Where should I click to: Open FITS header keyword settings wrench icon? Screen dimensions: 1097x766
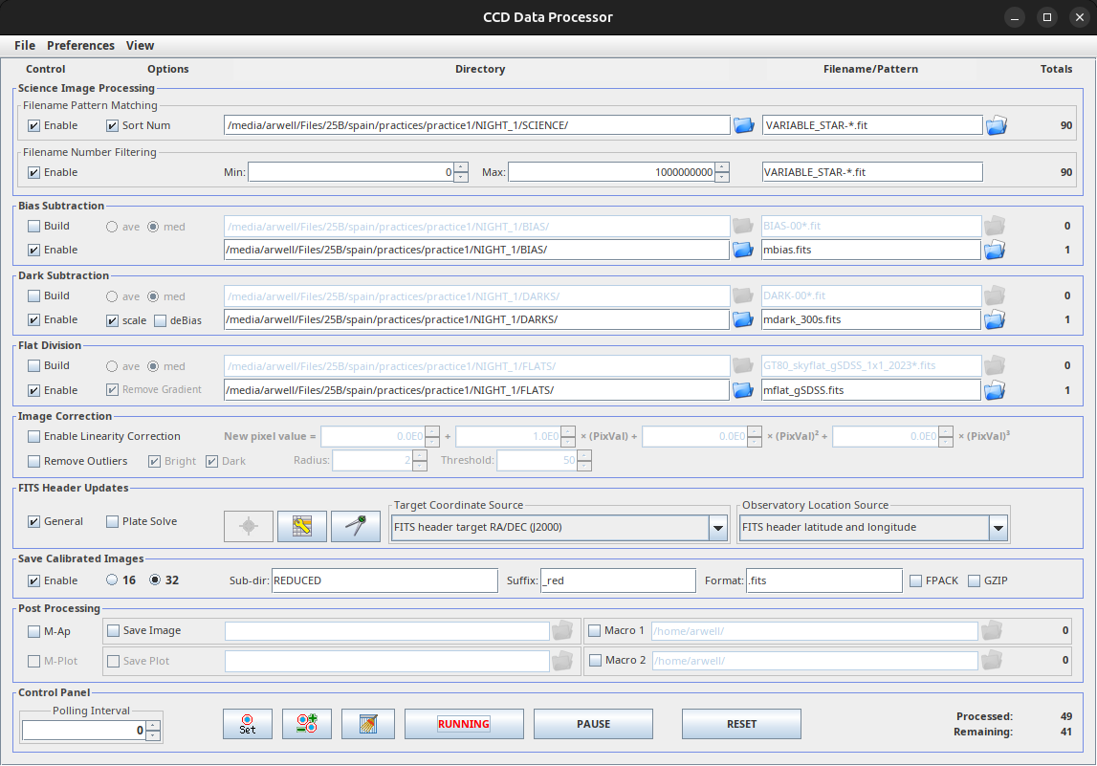click(x=302, y=527)
